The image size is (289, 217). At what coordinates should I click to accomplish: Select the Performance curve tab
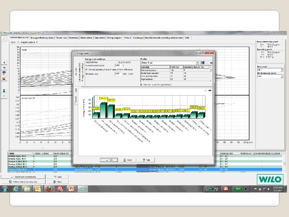(19, 37)
